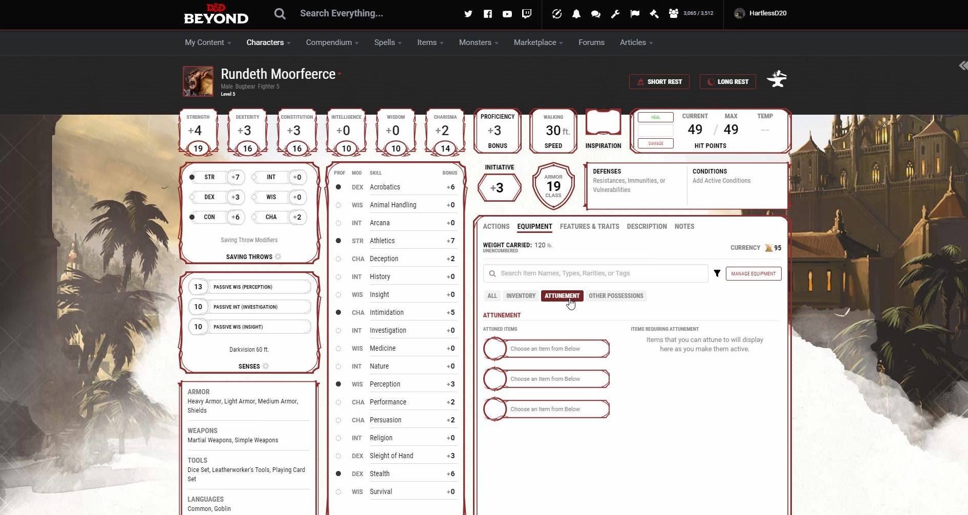Open notifications bell icon
This screenshot has height=515, width=968.
pyautogui.click(x=576, y=14)
